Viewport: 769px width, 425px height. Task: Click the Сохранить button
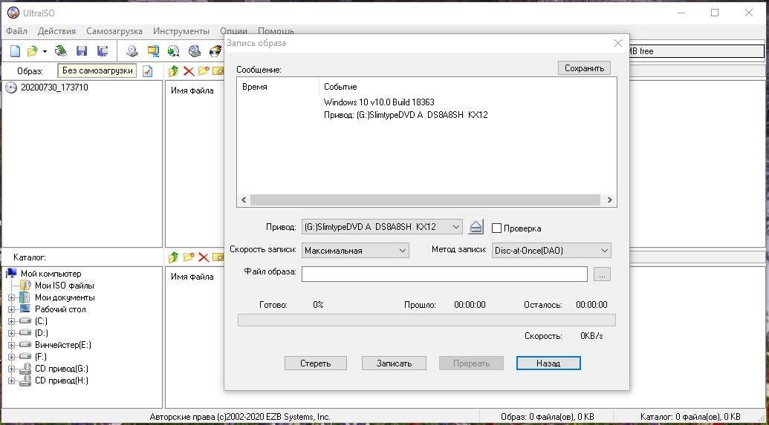coord(584,68)
